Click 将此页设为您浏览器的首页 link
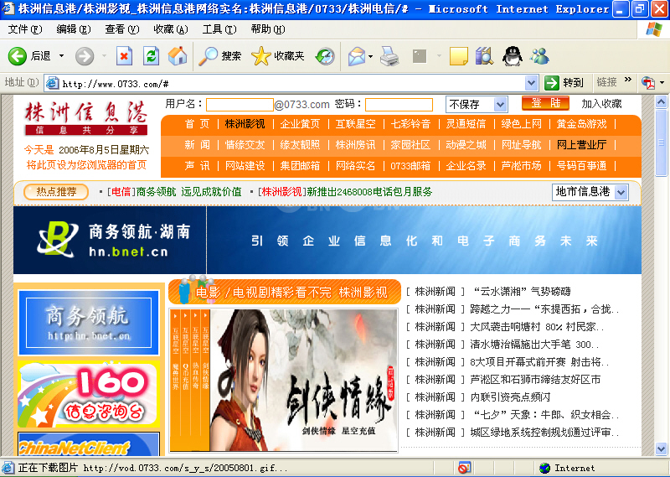Screen dimensions: 670x477 (x=86, y=165)
